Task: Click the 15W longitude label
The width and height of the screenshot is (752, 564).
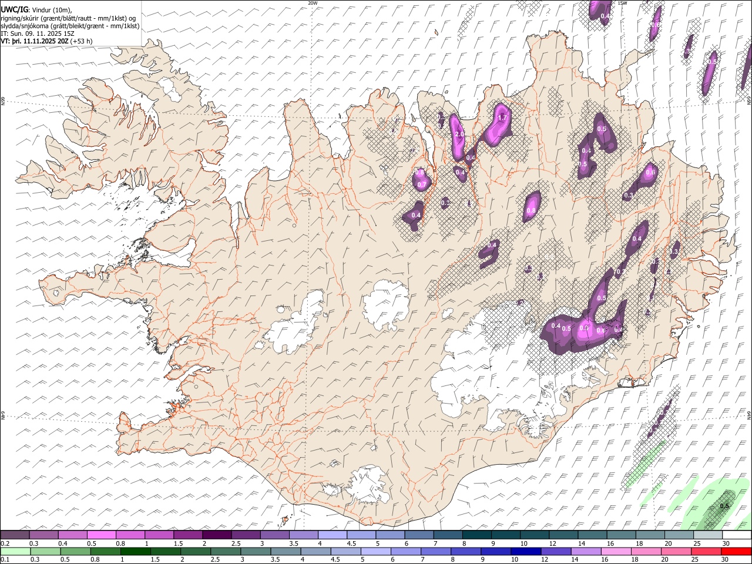Action: (622, 3)
